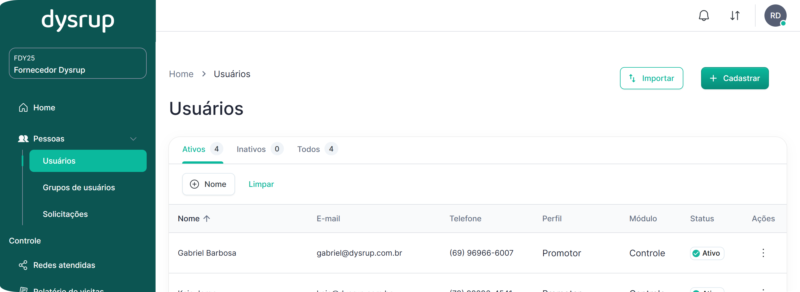The image size is (800, 292).
Task: Click the Perfil column header
Action: coord(552,219)
